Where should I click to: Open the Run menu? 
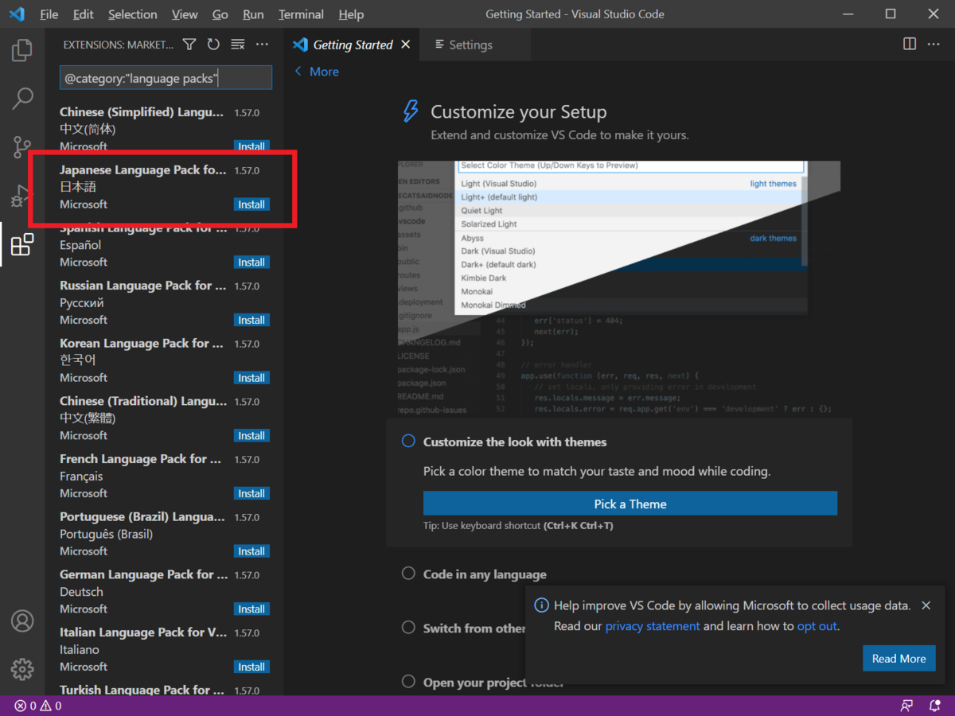[253, 14]
